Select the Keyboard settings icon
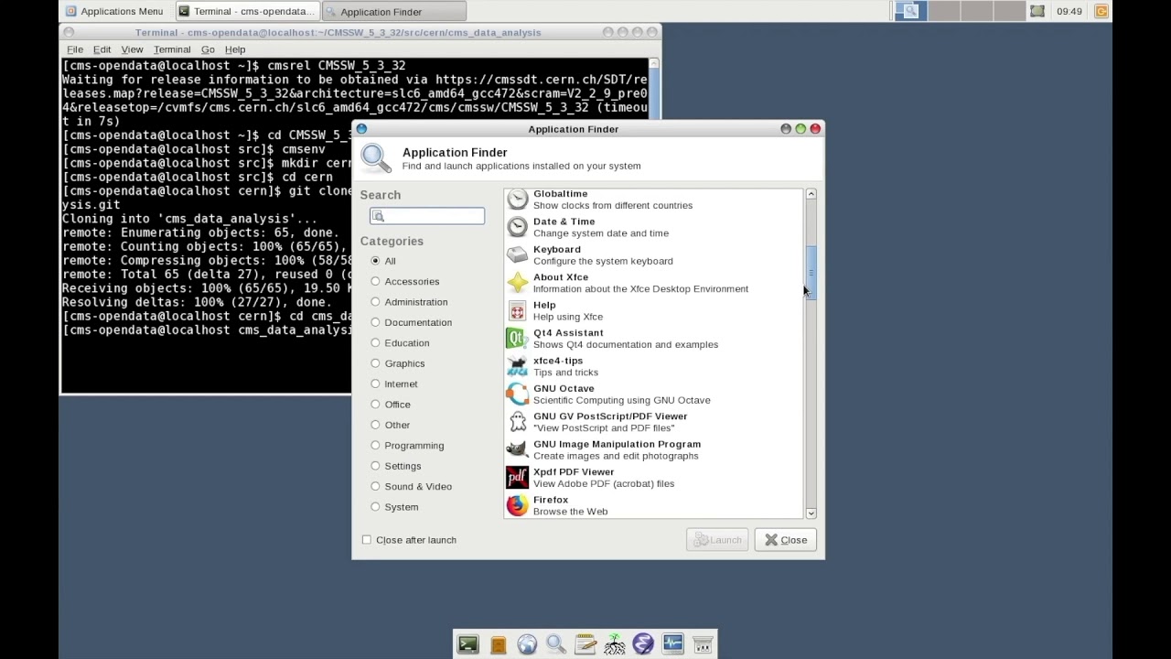This screenshot has width=1171, height=659. 518,254
